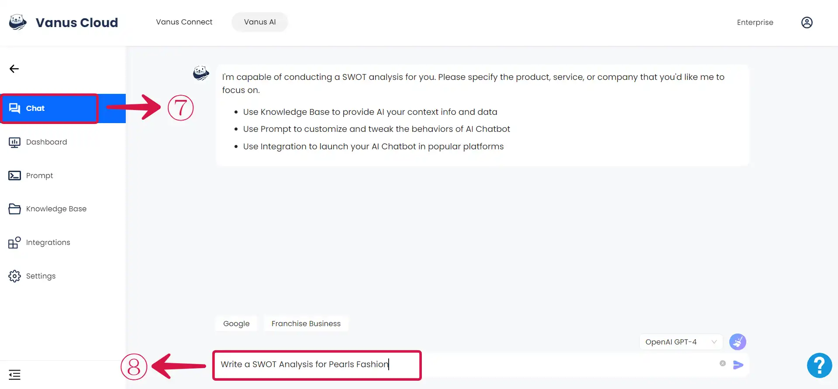Click the send message arrow icon
Image resolution: width=838 pixels, height=389 pixels.
pos(738,365)
